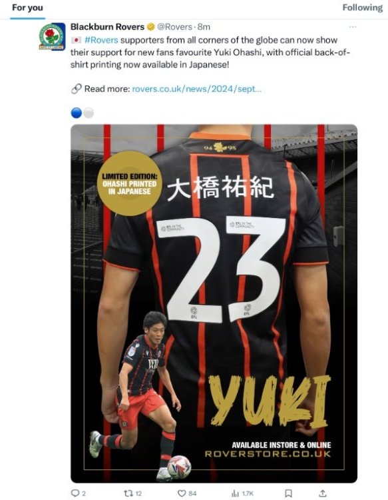Select the For you tab
The width and height of the screenshot is (388, 500).
[x=27, y=7]
